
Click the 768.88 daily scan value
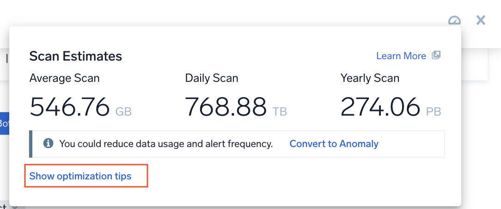tap(226, 107)
